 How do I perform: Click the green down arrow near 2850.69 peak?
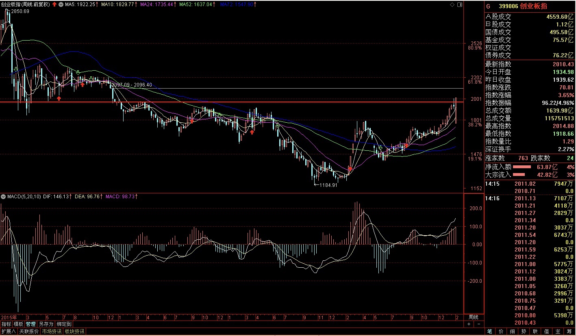tap(15, 69)
